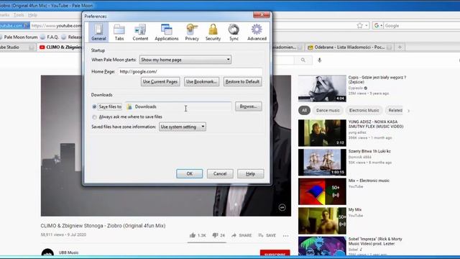Select the All category chip
This screenshot has width=460, height=259.
pos(304,110)
